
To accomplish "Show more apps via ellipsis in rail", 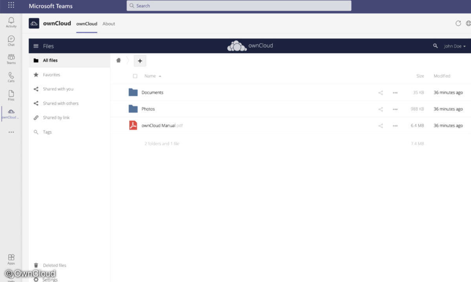I will 11,132.
